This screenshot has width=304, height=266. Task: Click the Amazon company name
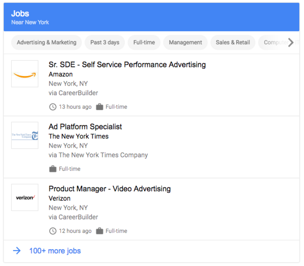61,74
